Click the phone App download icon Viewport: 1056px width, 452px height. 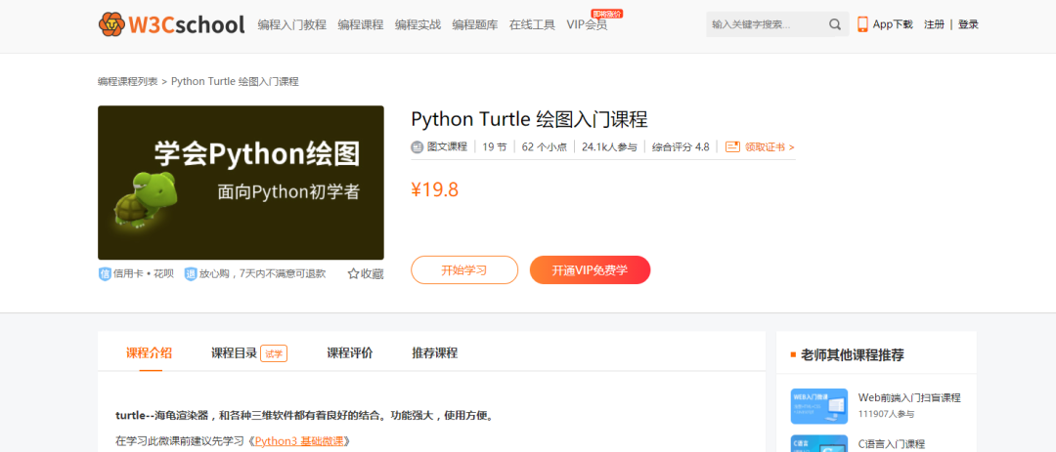[x=862, y=24]
